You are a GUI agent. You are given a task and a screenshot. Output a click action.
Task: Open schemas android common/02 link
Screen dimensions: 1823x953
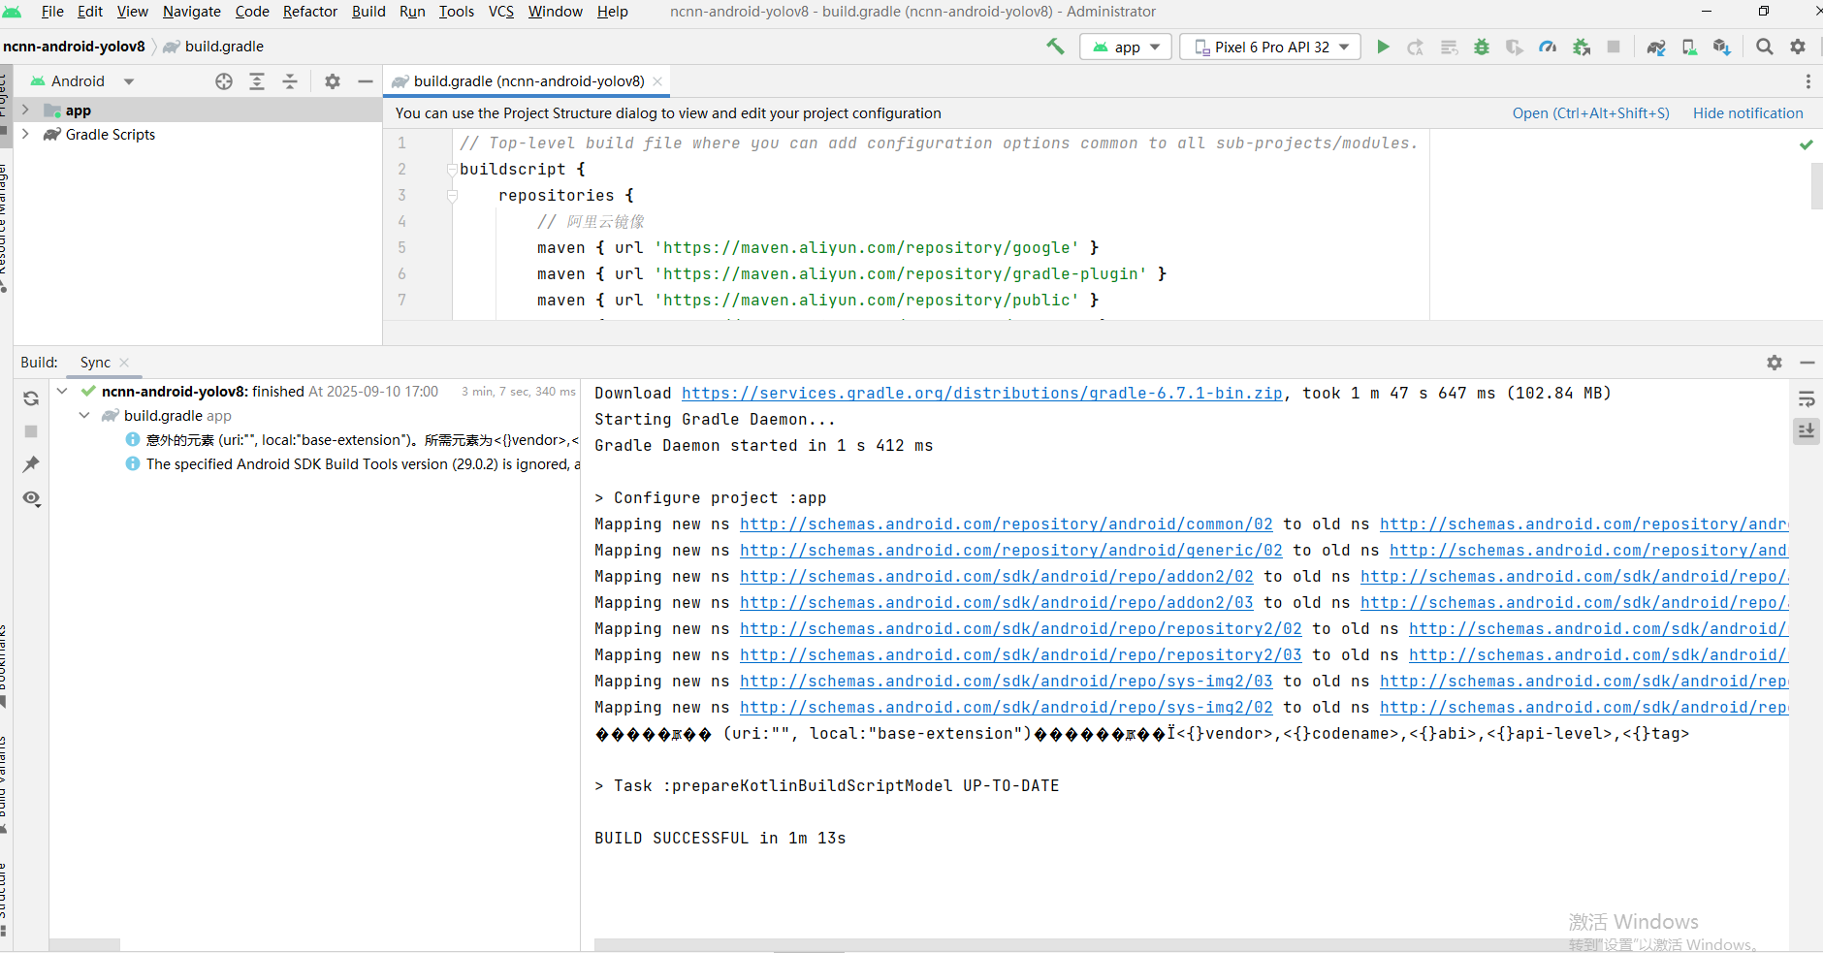point(1006,524)
